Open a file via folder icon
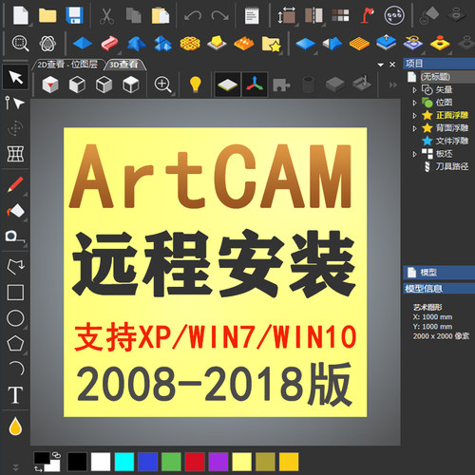This screenshot has height=475, width=475. click(47, 15)
